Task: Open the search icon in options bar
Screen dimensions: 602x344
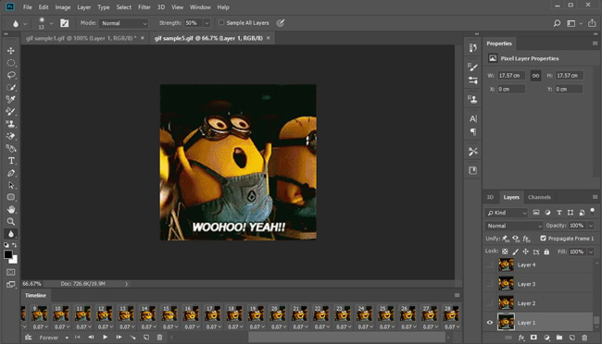Action: 557,23
